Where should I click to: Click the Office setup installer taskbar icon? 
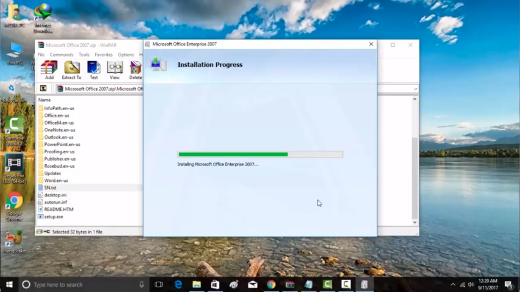(x=364, y=284)
